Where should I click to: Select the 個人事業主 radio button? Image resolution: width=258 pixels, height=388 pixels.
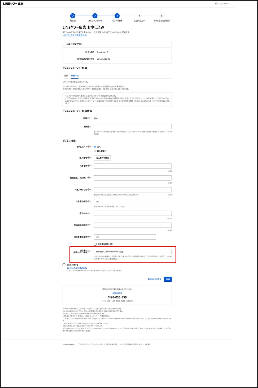[x=95, y=151]
